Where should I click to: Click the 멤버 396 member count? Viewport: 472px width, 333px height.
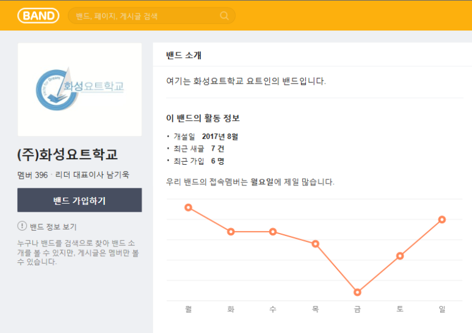coord(32,175)
